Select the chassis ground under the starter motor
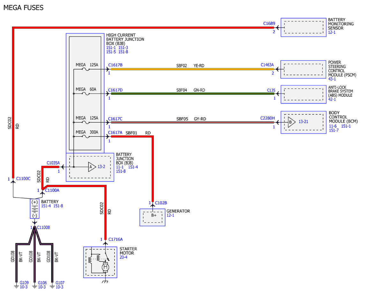The image size is (383, 296). tap(105, 282)
